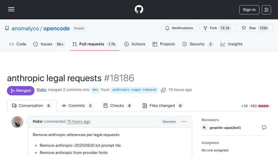Open the anomalyco owner link
The height and width of the screenshot is (156, 278).
[25, 28]
